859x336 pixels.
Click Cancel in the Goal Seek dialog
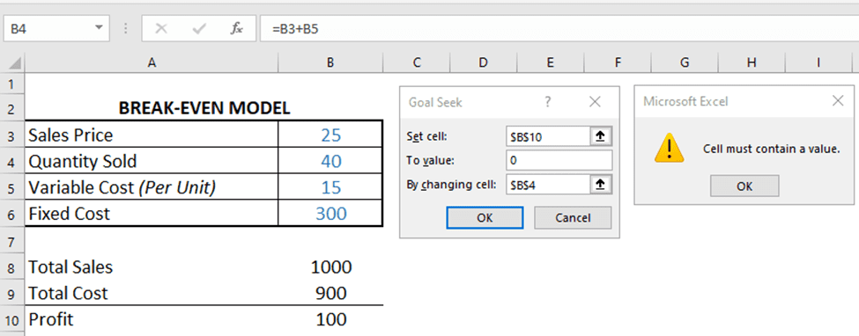point(573,218)
